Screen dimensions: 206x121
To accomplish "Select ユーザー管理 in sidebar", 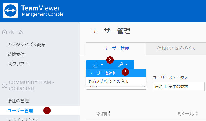I will click(x=40, y=111).
